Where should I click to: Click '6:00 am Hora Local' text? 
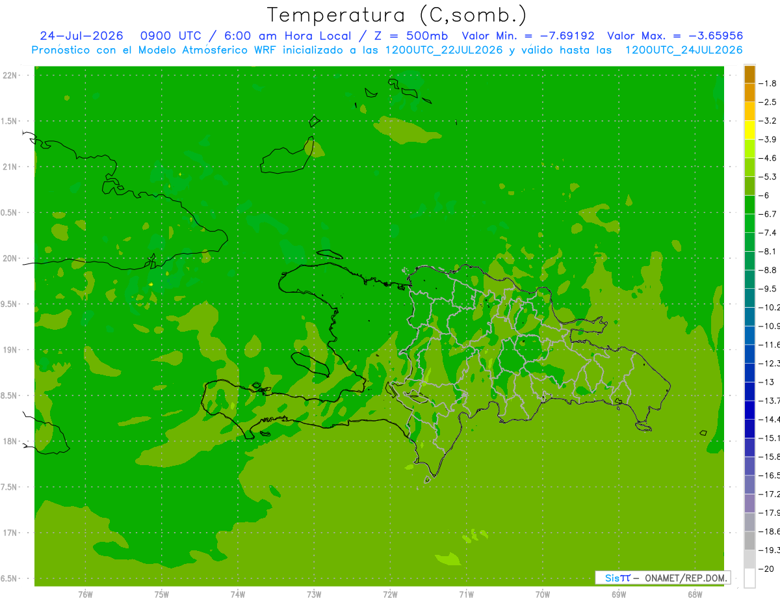coord(289,36)
